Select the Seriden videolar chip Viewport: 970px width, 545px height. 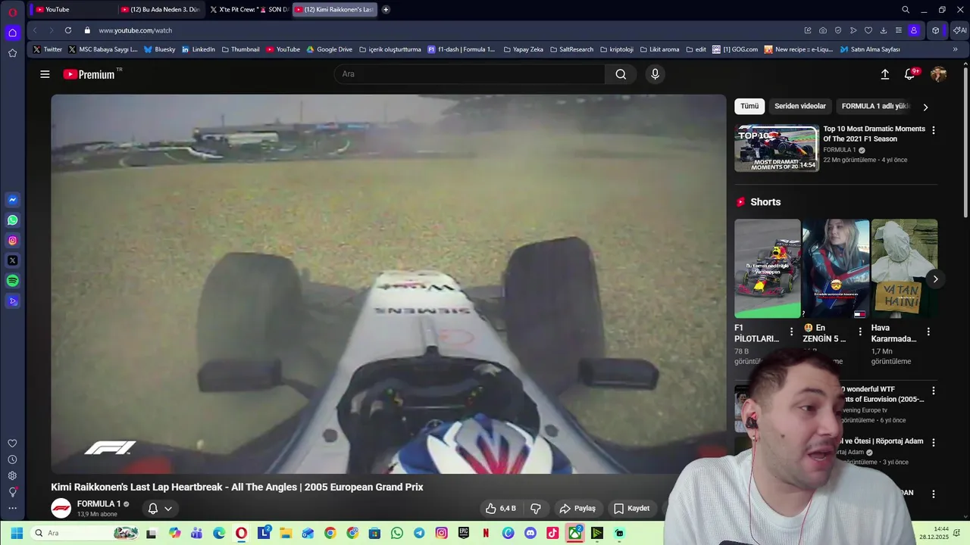pyautogui.click(x=800, y=107)
